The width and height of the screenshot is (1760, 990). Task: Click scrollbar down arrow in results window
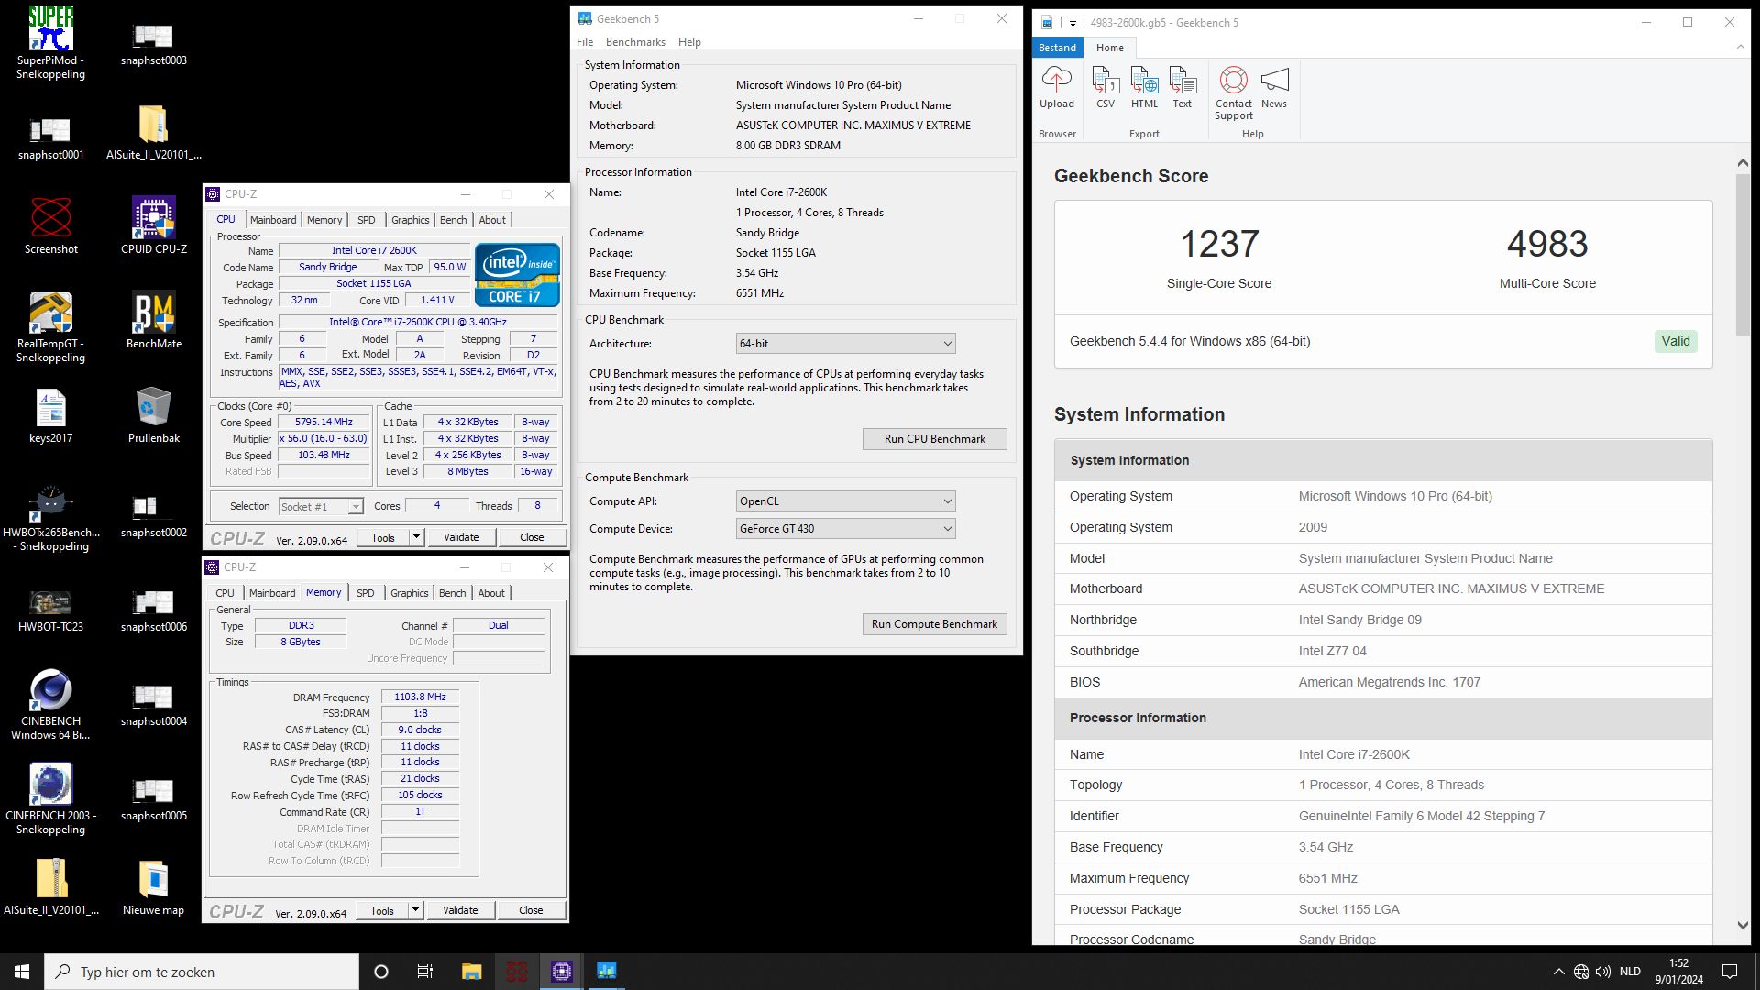click(x=1743, y=926)
